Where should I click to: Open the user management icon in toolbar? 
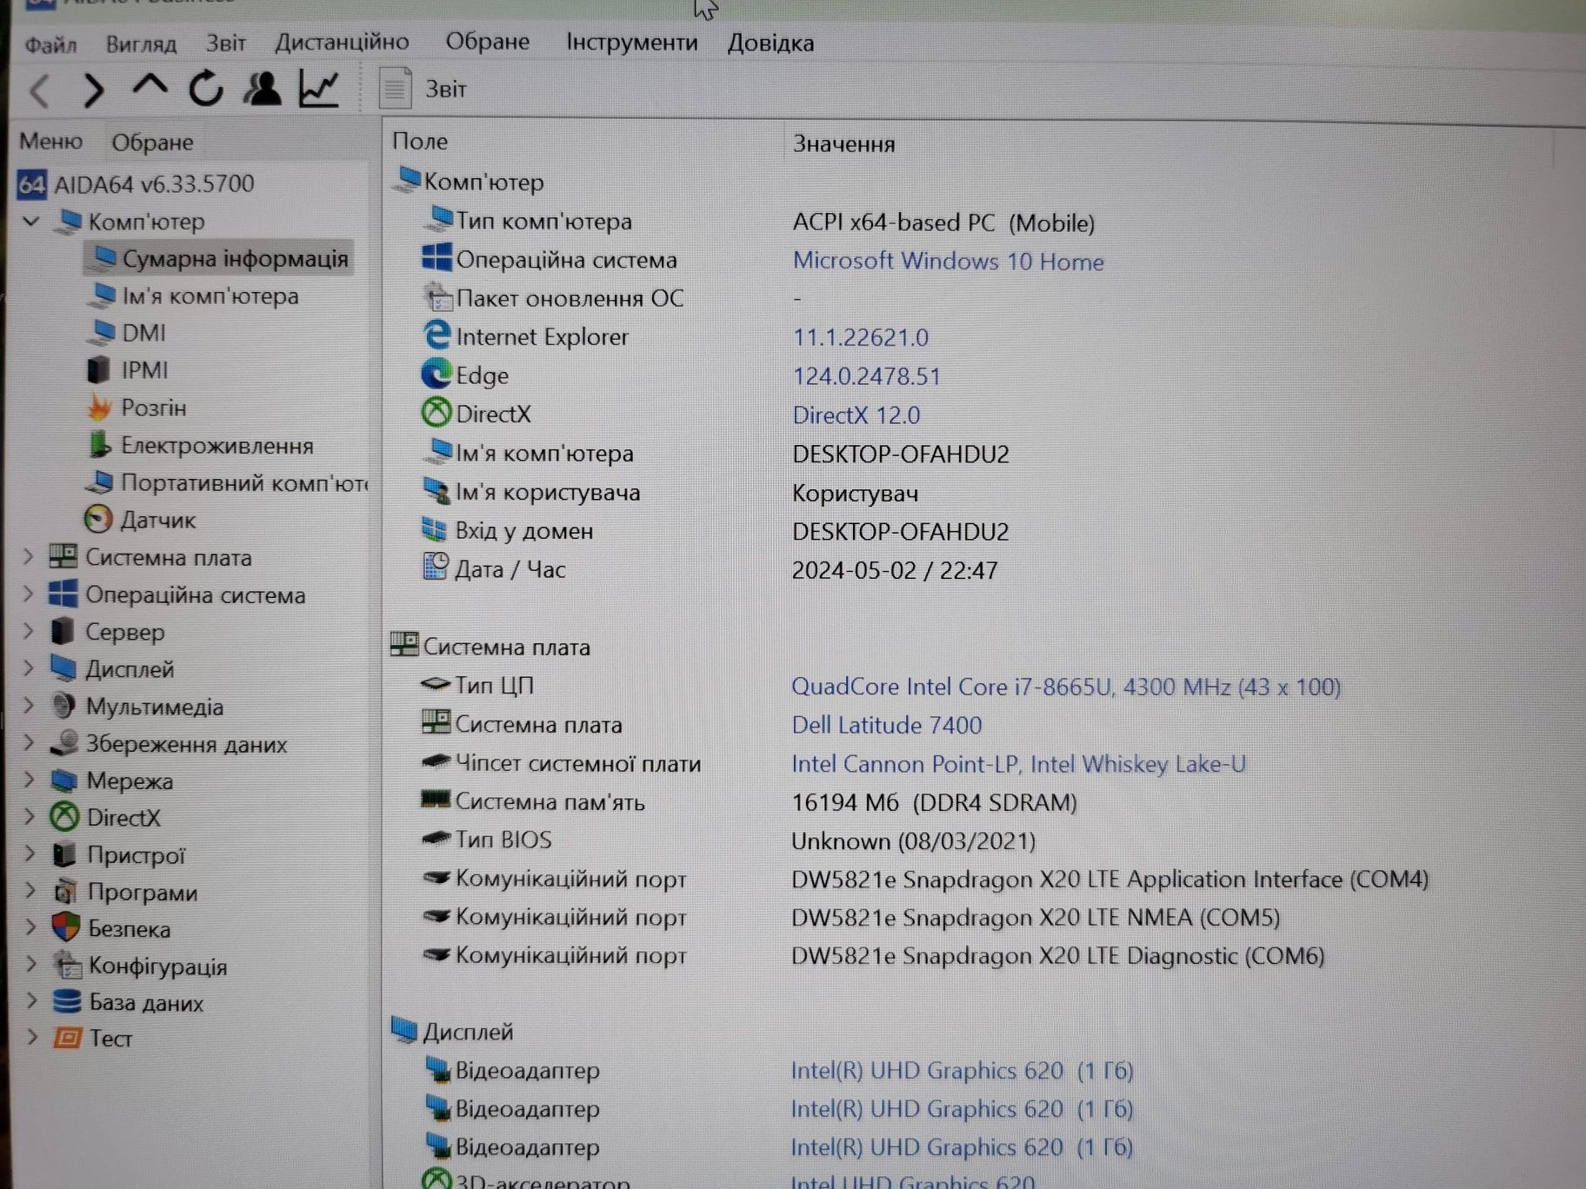262,88
